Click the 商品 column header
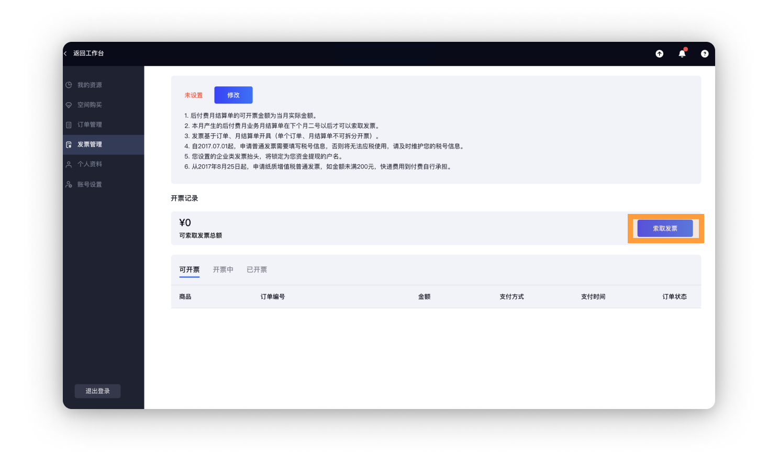Image resolution: width=779 pixels, height=454 pixels. [x=185, y=297]
